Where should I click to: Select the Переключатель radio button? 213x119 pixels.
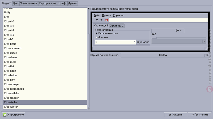point(97,33)
